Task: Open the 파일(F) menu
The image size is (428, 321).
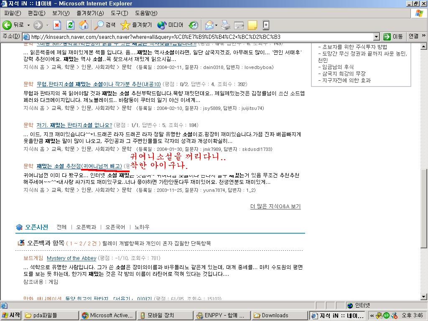Action: pyautogui.click(x=13, y=13)
